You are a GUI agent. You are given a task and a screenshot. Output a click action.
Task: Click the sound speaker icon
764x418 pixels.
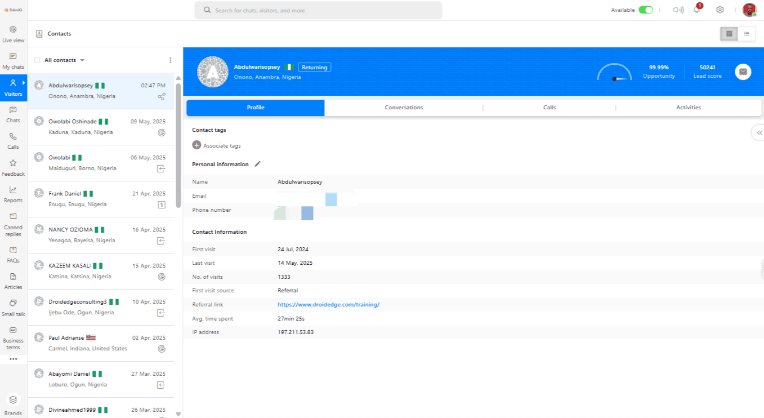678,10
